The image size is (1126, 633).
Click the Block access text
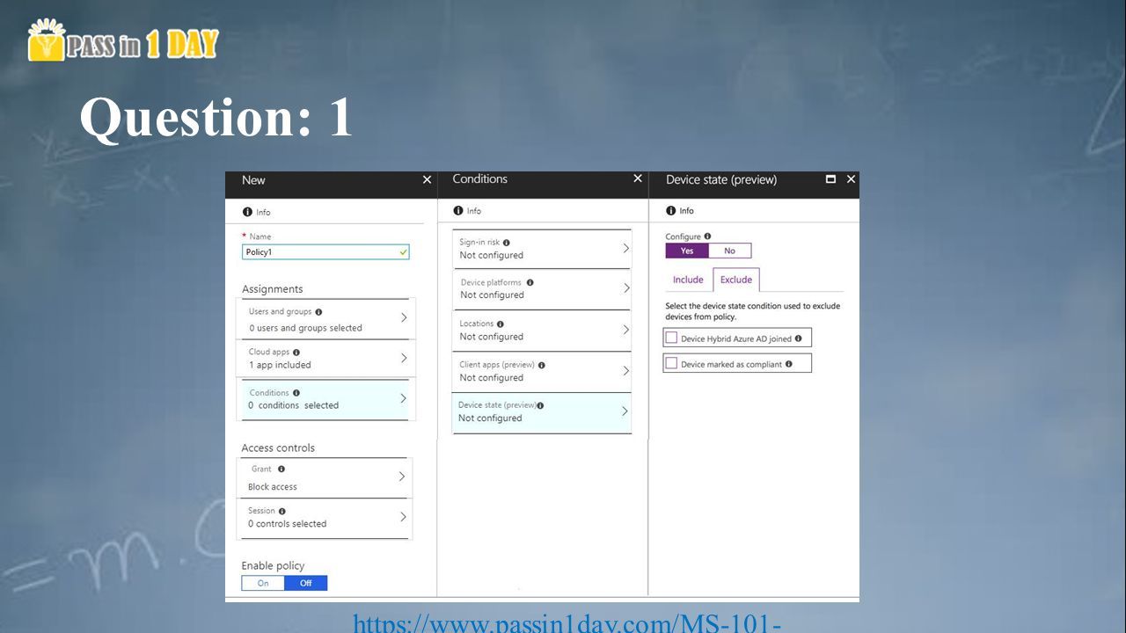(x=273, y=486)
